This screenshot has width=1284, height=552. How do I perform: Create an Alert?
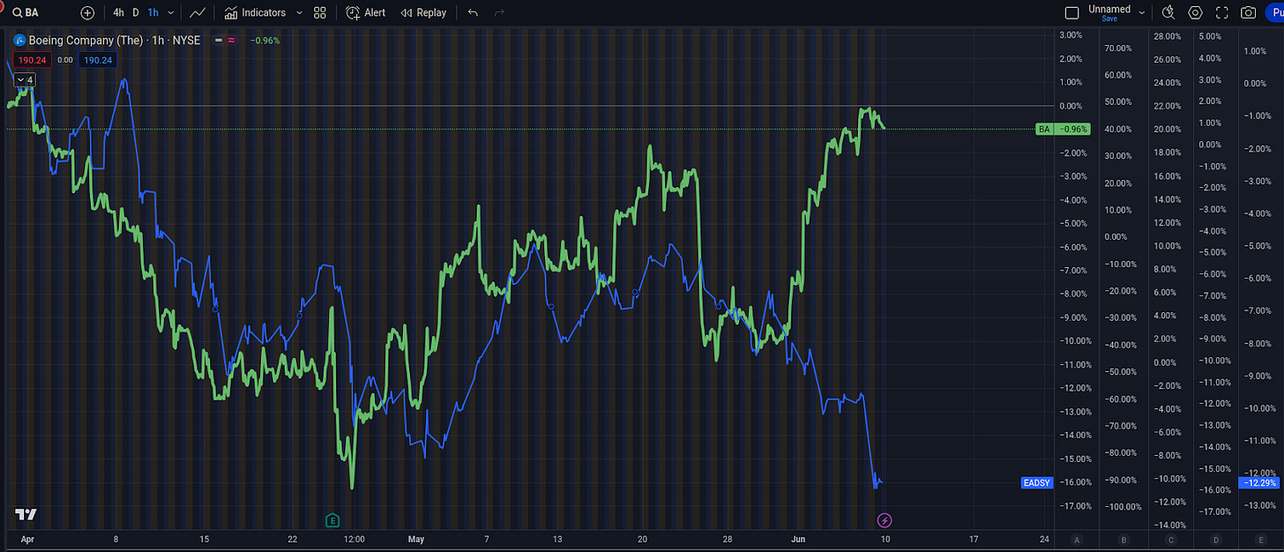pyautogui.click(x=365, y=12)
